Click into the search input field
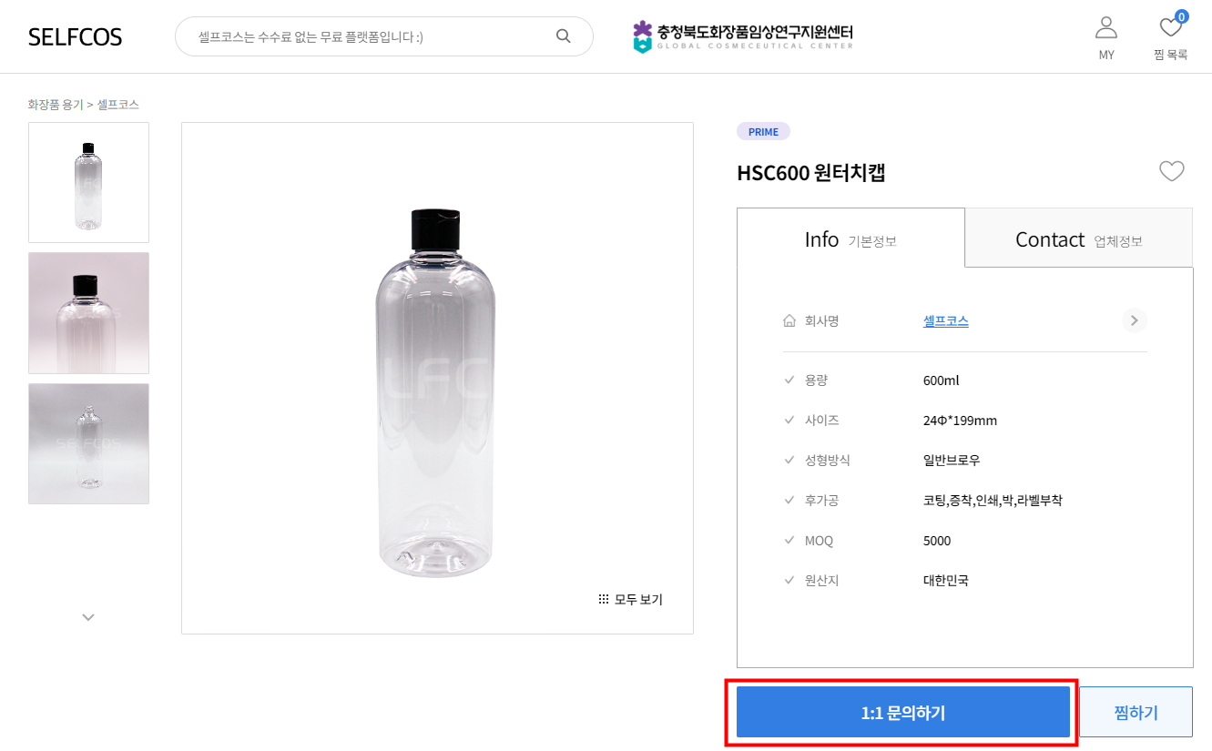 pyautogui.click(x=373, y=36)
